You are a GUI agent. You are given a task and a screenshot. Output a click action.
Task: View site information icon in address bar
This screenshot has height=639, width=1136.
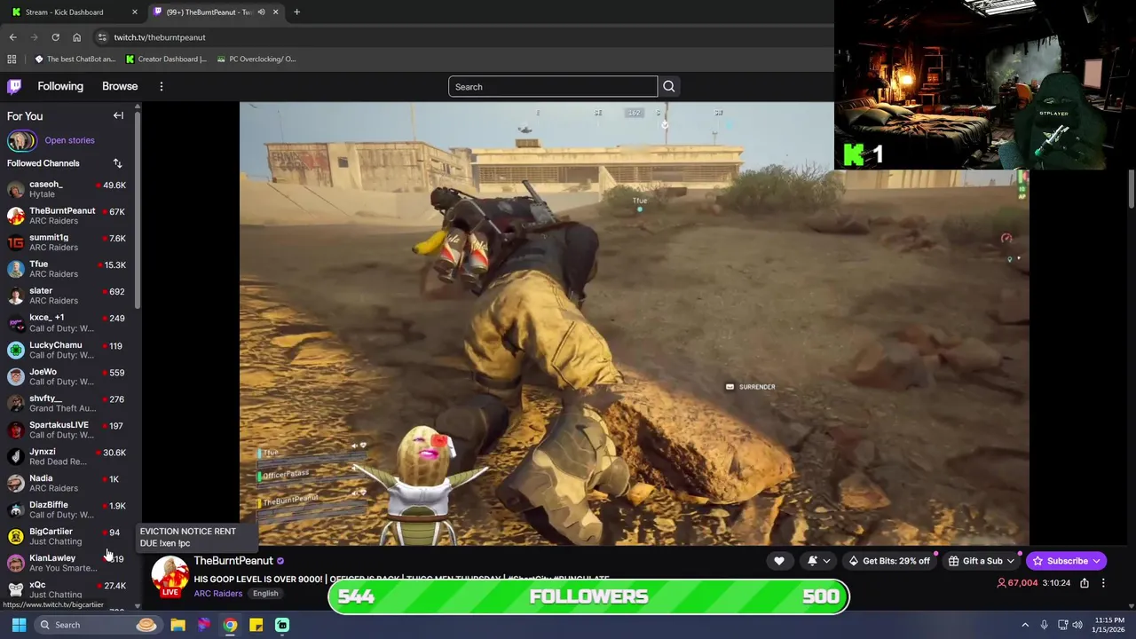coord(102,37)
